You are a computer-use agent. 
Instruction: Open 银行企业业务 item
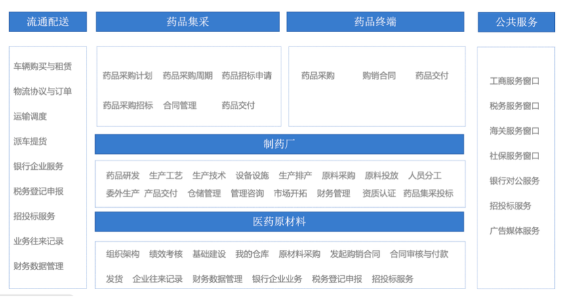click(x=277, y=279)
